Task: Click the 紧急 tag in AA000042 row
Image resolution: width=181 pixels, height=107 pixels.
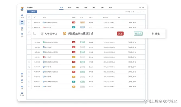Action: pos(120,34)
